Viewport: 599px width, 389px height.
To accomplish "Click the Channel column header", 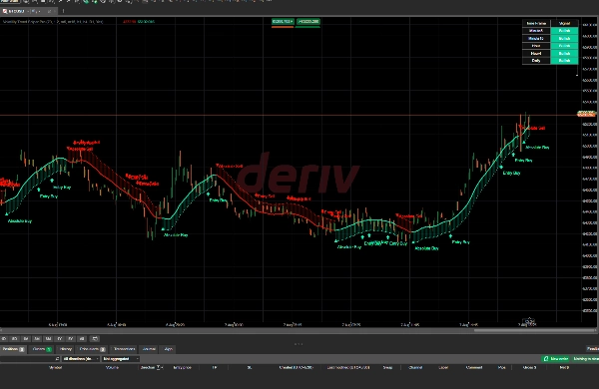I will click(x=415, y=367).
